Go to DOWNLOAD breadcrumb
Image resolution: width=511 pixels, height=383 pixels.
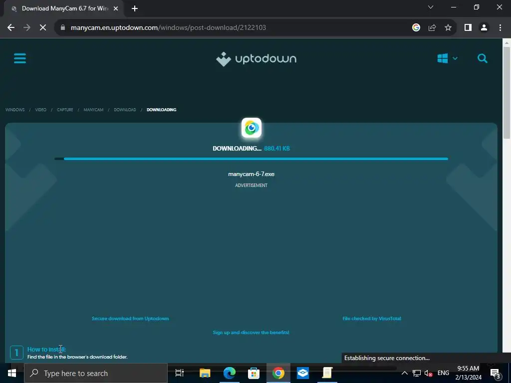125,110
